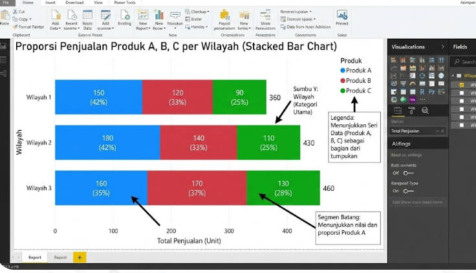Open the Insert ribbon tab
Screen dimensions: 476x273
[50, 3]
